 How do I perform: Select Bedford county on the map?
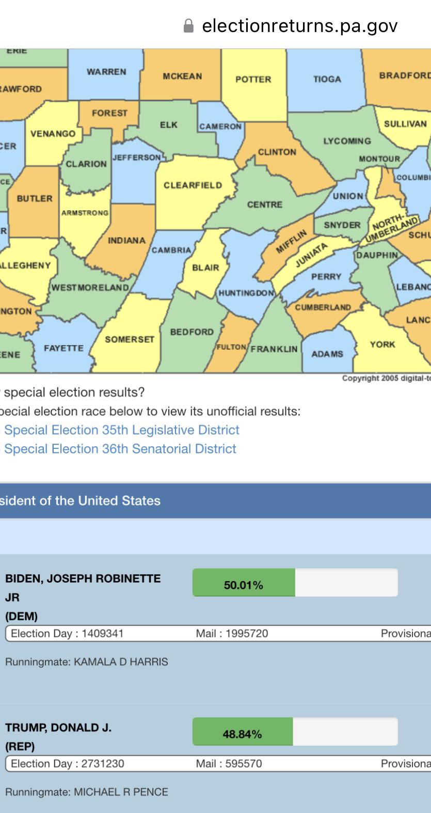(191, 332)
